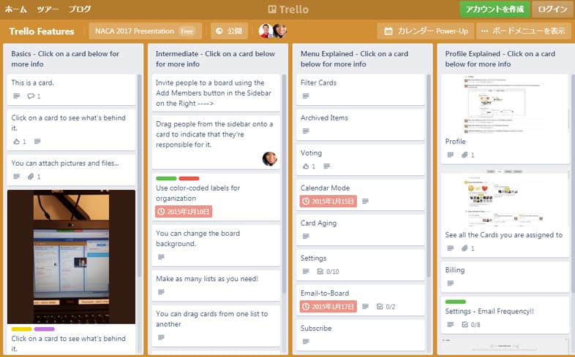Click description icon on 'Subscribe' card

point(306,342)
